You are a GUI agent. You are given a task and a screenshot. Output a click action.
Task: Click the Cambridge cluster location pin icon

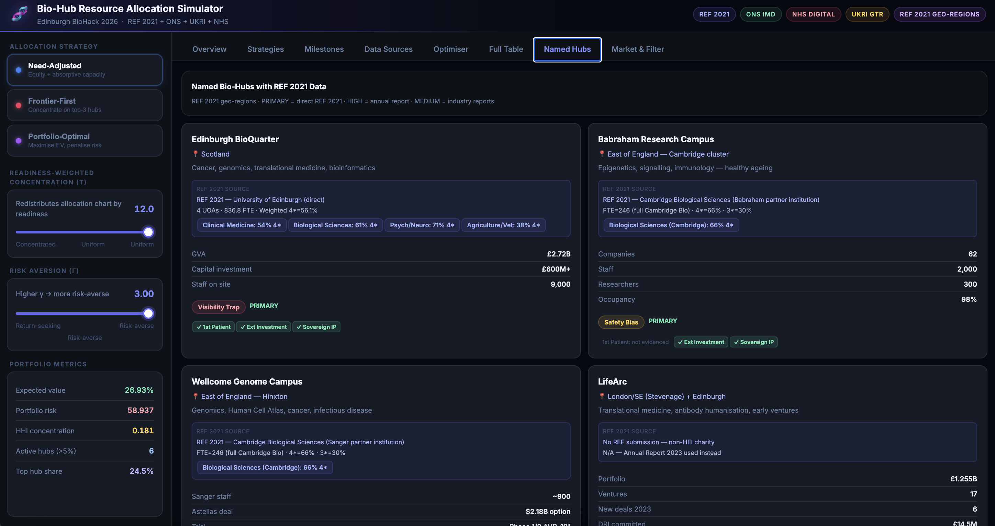(602, 153)
